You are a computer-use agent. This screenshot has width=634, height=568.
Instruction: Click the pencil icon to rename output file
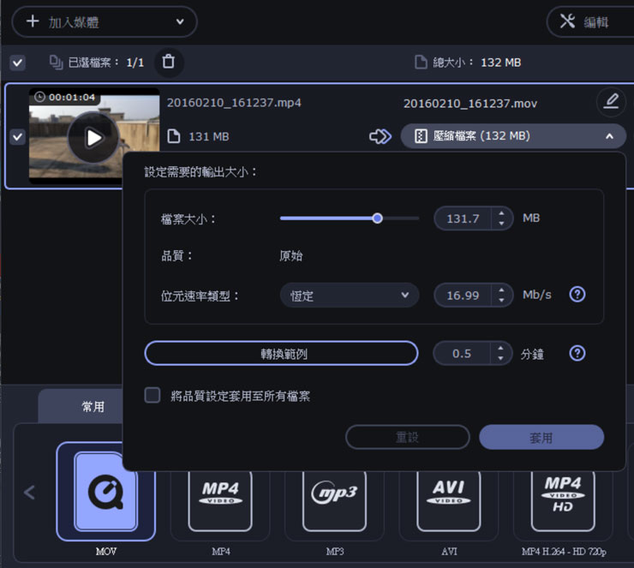[x=611, y=101]
